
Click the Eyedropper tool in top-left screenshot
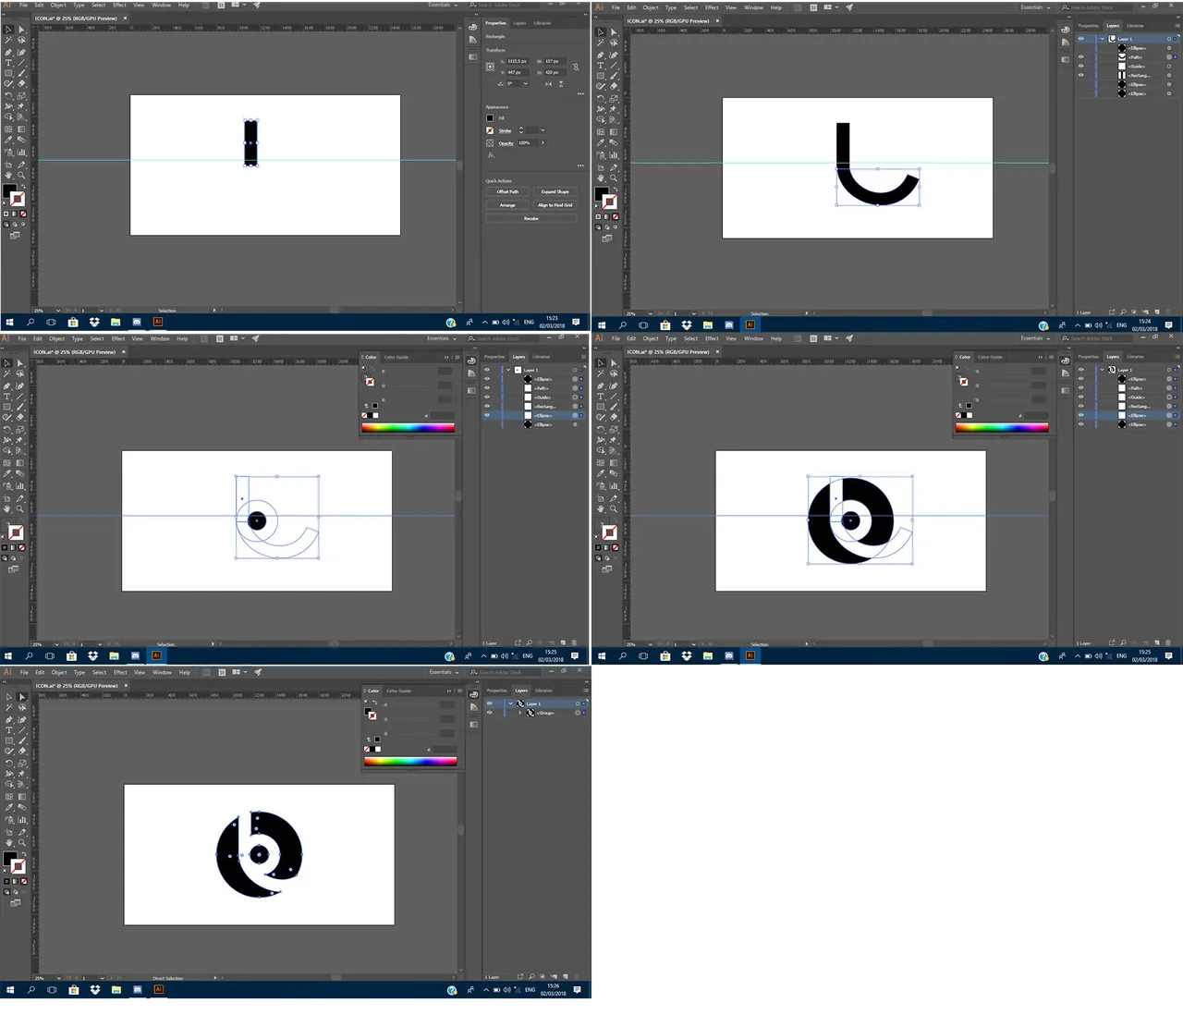tap(8, 140)
